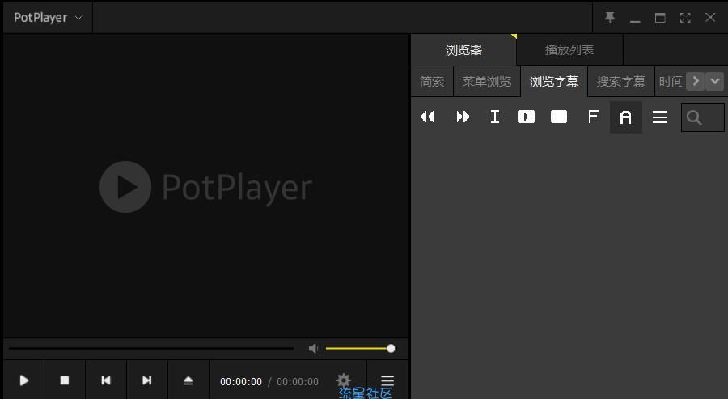This screenshot has height=399, width=728.
Task: Adjust the yellow volume slider
Action: point(360,348)
